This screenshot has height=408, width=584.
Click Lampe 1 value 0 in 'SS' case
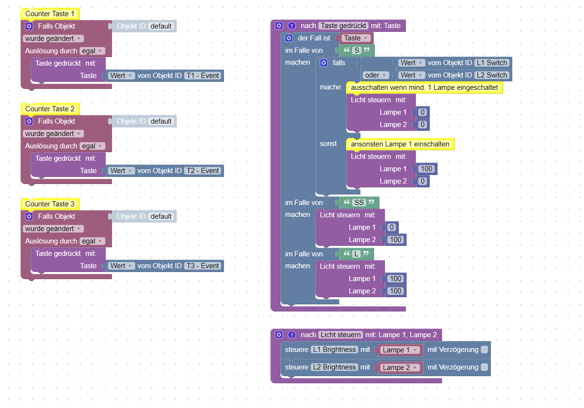point(392,227)
